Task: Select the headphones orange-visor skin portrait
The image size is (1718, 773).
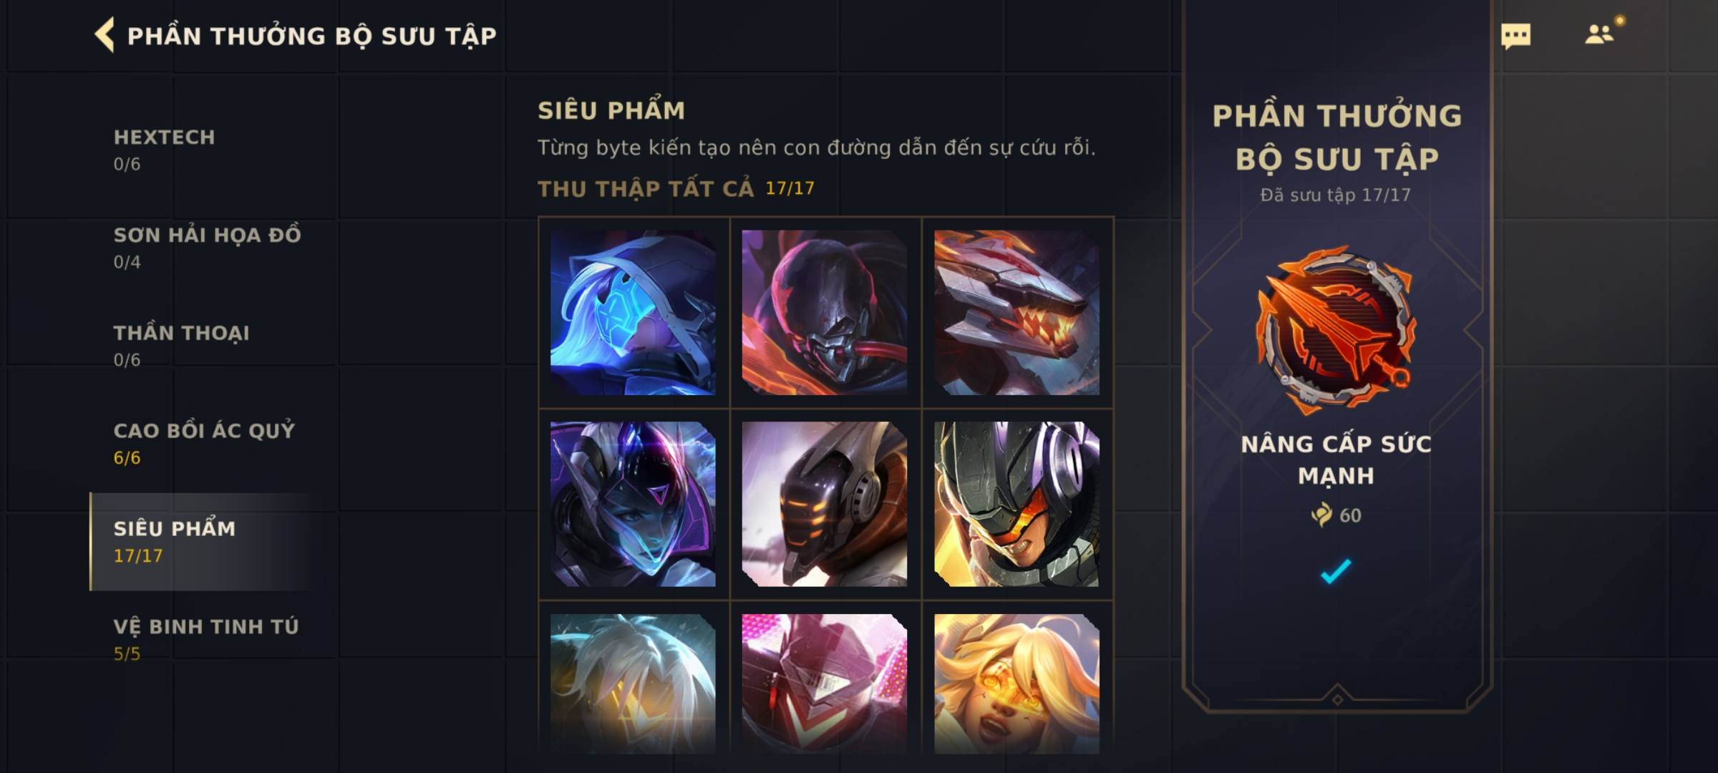Action: pyautogui.click(x=1016, y=504)
